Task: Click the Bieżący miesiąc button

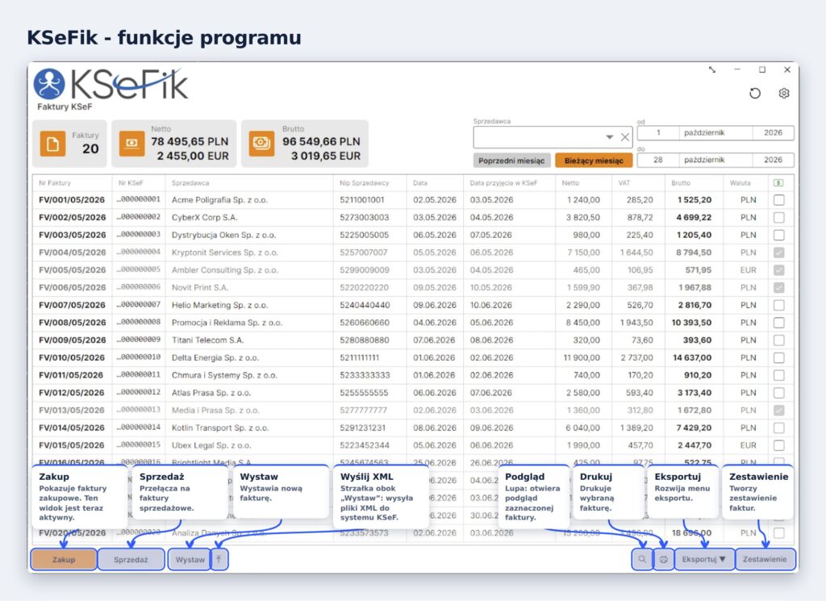Action: point(594,161)
